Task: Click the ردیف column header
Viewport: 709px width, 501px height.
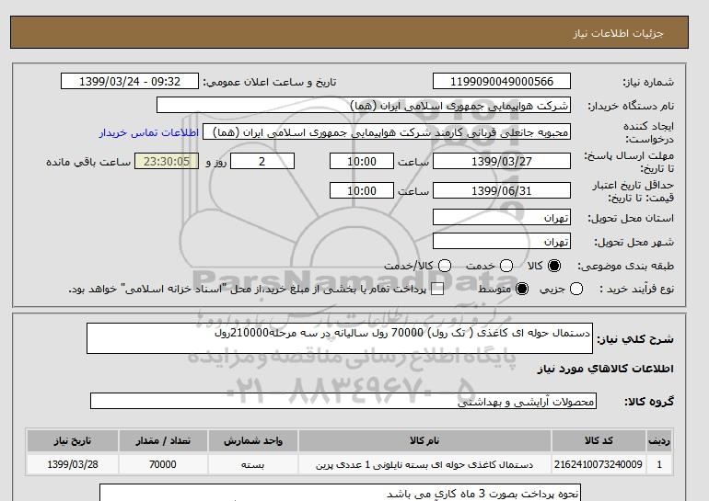Action: click(x=659, y=441)
